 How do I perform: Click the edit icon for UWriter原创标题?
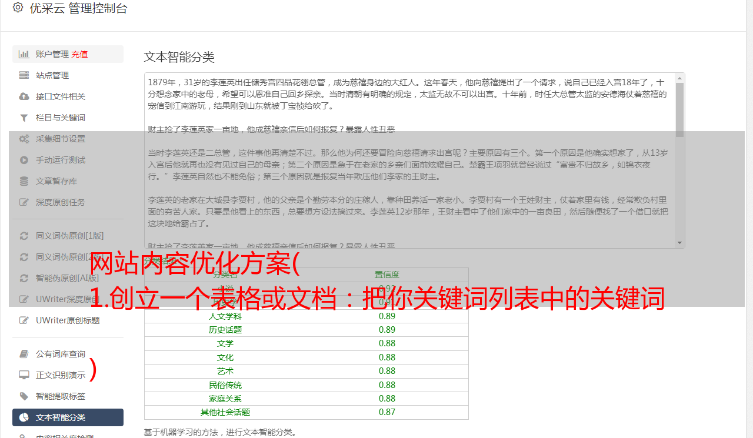pos(24,320)
